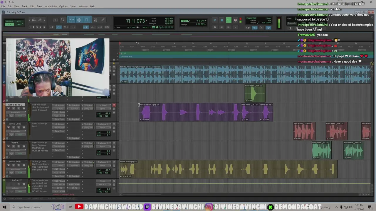Open waveform view selector on Verse ad lib 2
This screenshot has height=211, width=376.
(x=16, y=112)
